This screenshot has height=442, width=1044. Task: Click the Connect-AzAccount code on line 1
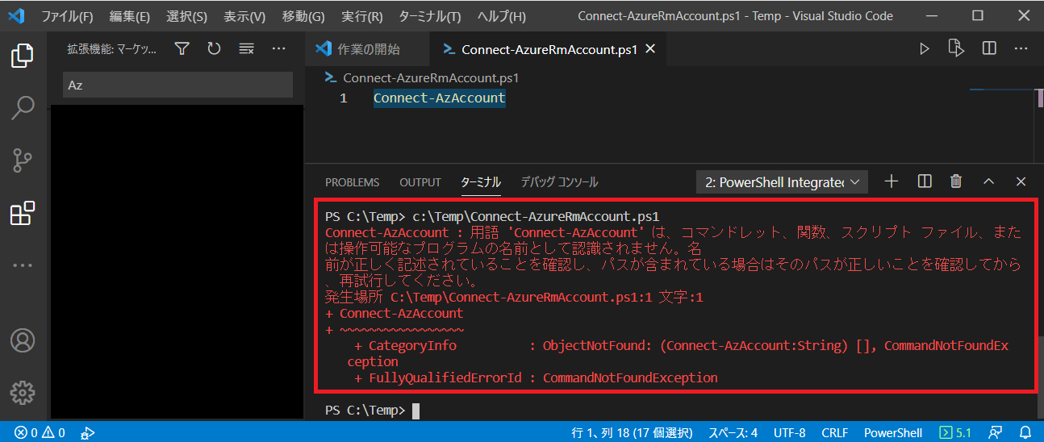pos(439,98)
